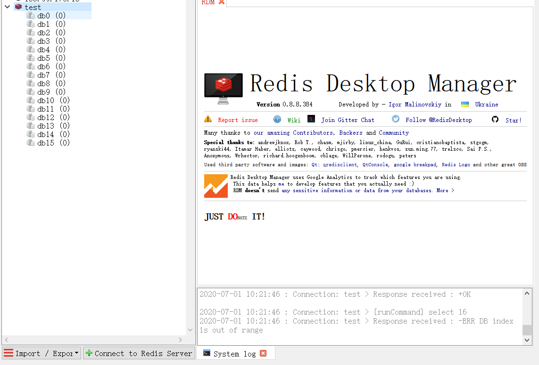Switch to the RDM tab
Image resolution: width=539 pixels, height=365 pixels.
(208, 2)
